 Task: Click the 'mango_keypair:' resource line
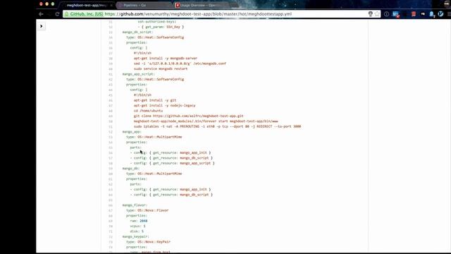[135, 236]
